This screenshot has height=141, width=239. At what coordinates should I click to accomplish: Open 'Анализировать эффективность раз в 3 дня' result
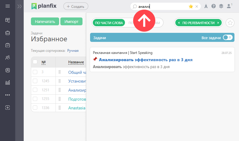click(x=146, y=60)
